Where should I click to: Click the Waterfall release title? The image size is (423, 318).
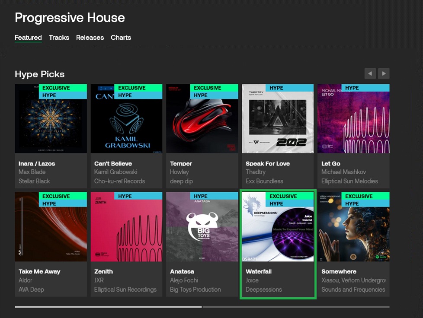coord(259,271)
